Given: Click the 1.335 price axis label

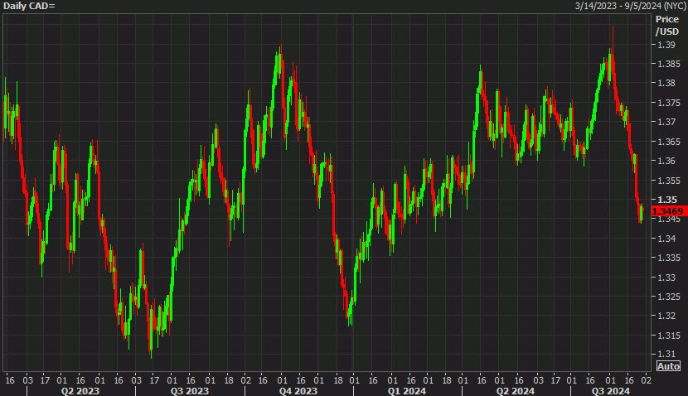Looking at the screenshot, I should pyautogui.click(x=669, y=258).
